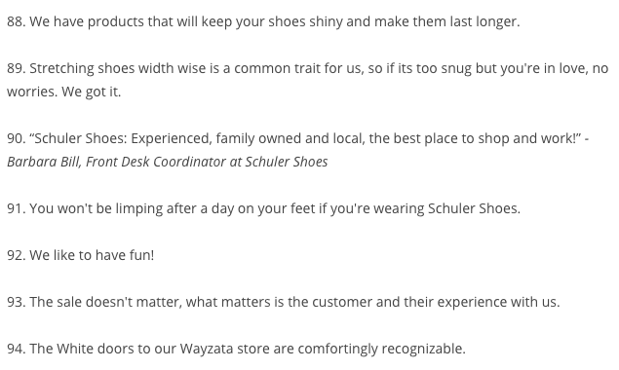
Task: Click 'The sale doesn't matter' text
Action: click(x=106, y=302)
